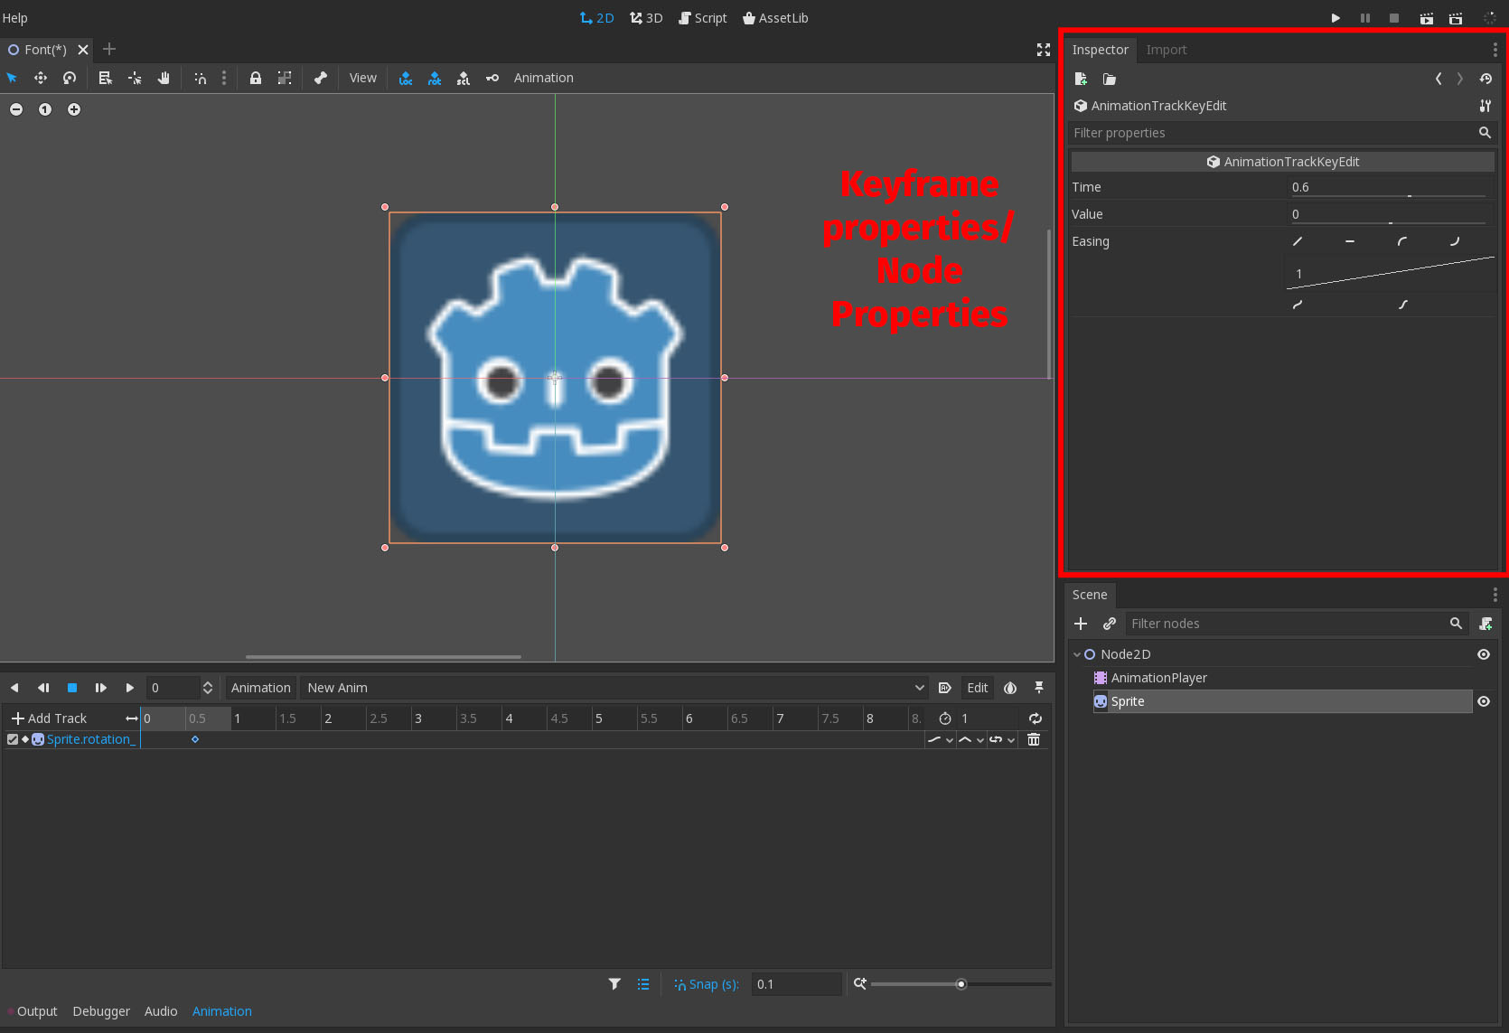
Task: Open Inspector object properties tools icon
Action: (x=1486, y=106)
